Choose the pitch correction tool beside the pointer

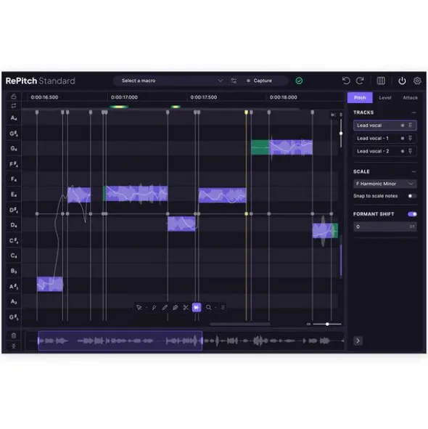click(154, 308)
